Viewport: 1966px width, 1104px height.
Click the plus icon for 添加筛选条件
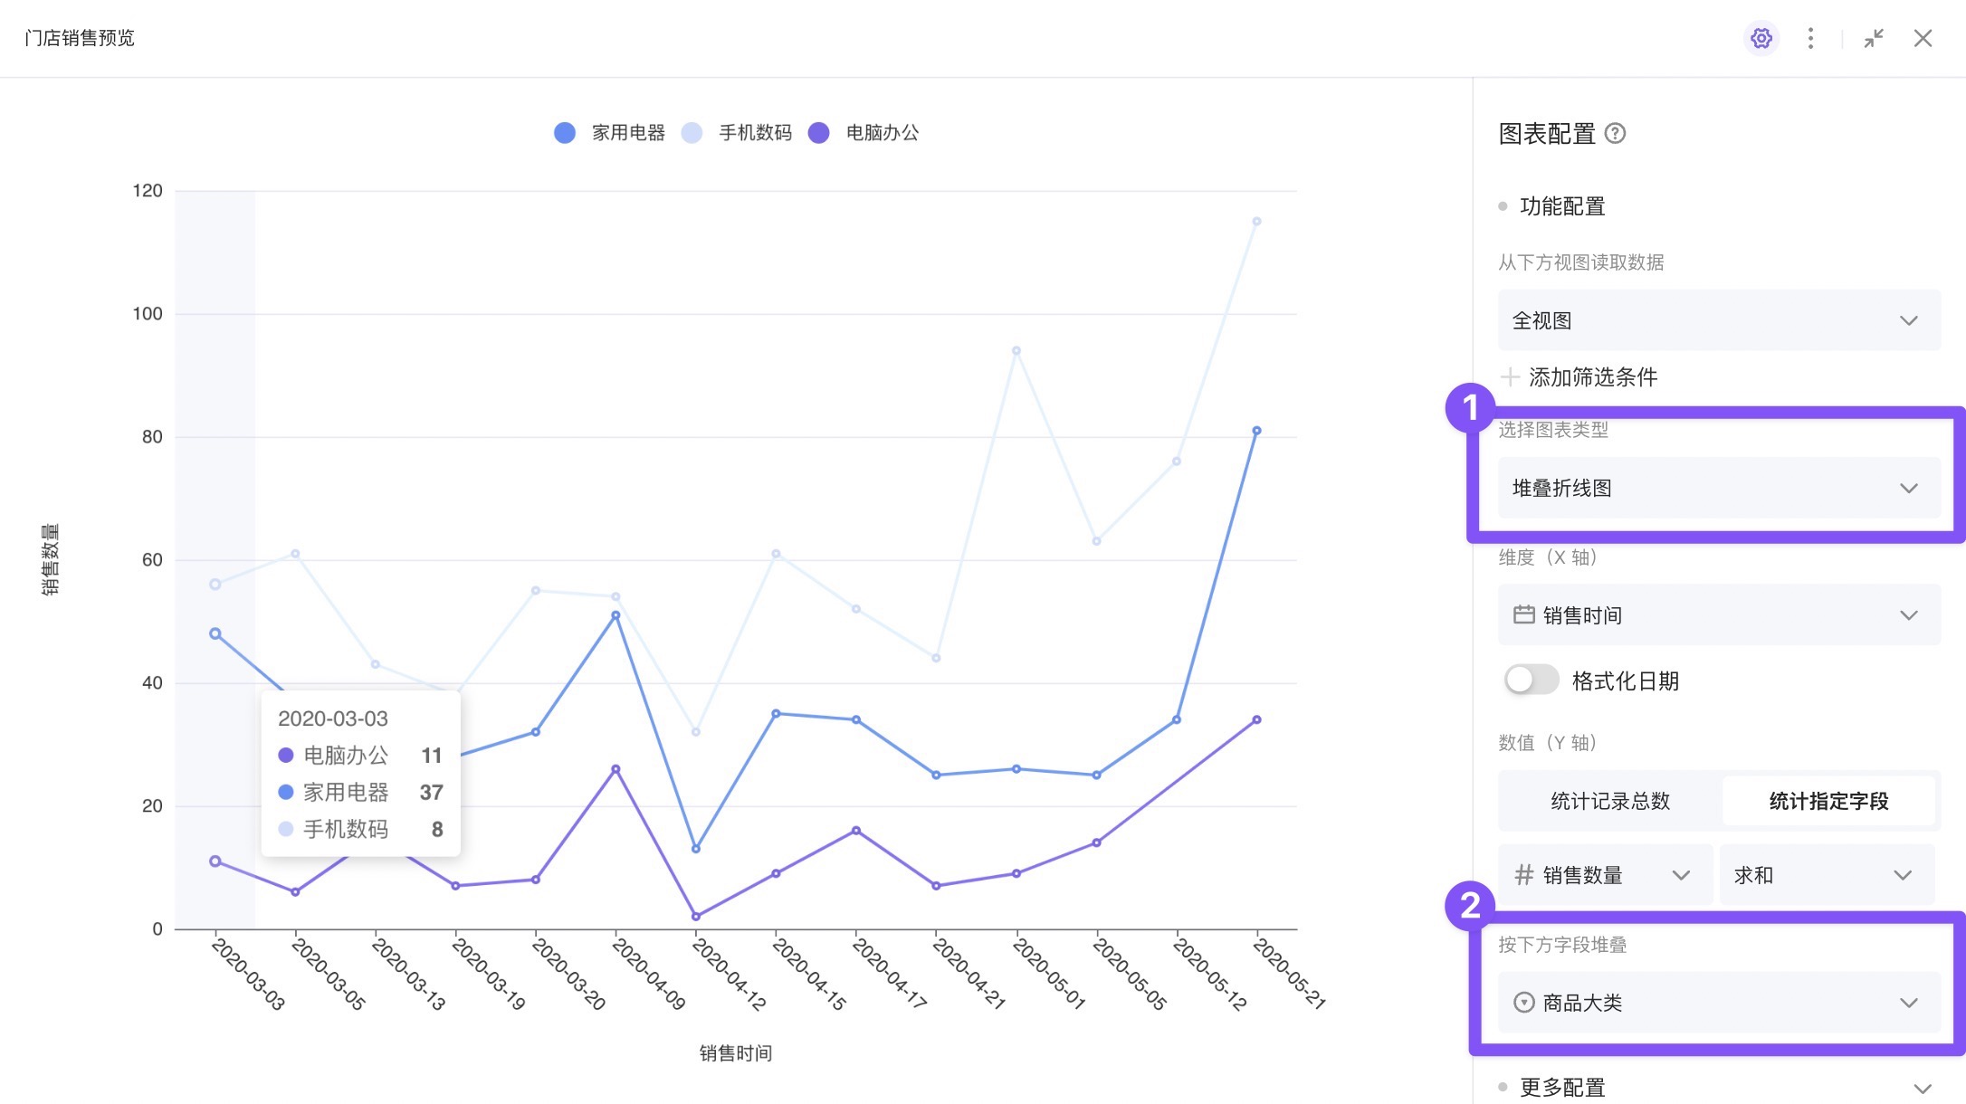(1509, 376)
